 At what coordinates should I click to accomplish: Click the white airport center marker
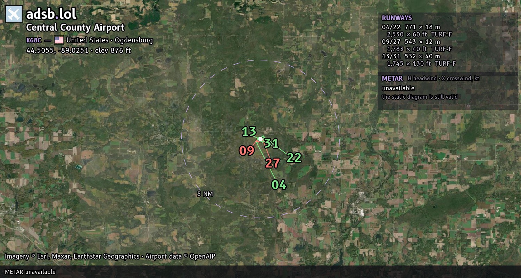260,139
